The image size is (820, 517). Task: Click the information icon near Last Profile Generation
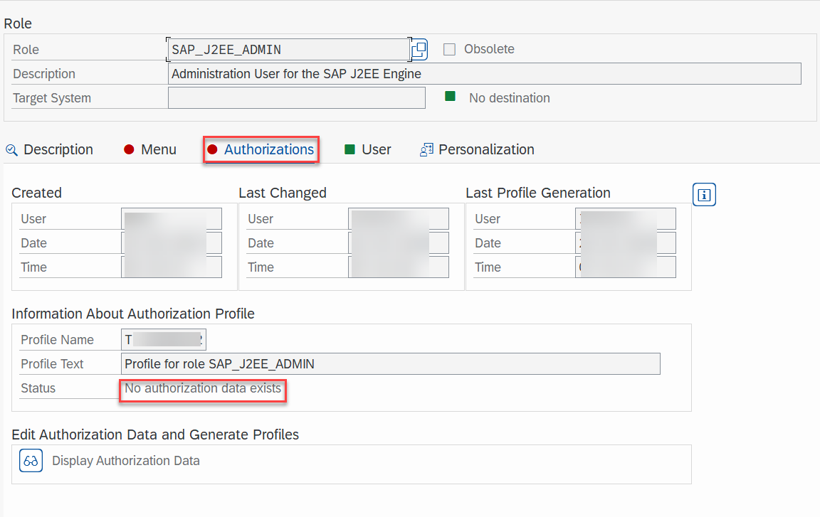pyautogui.click(x=704, y=195)
